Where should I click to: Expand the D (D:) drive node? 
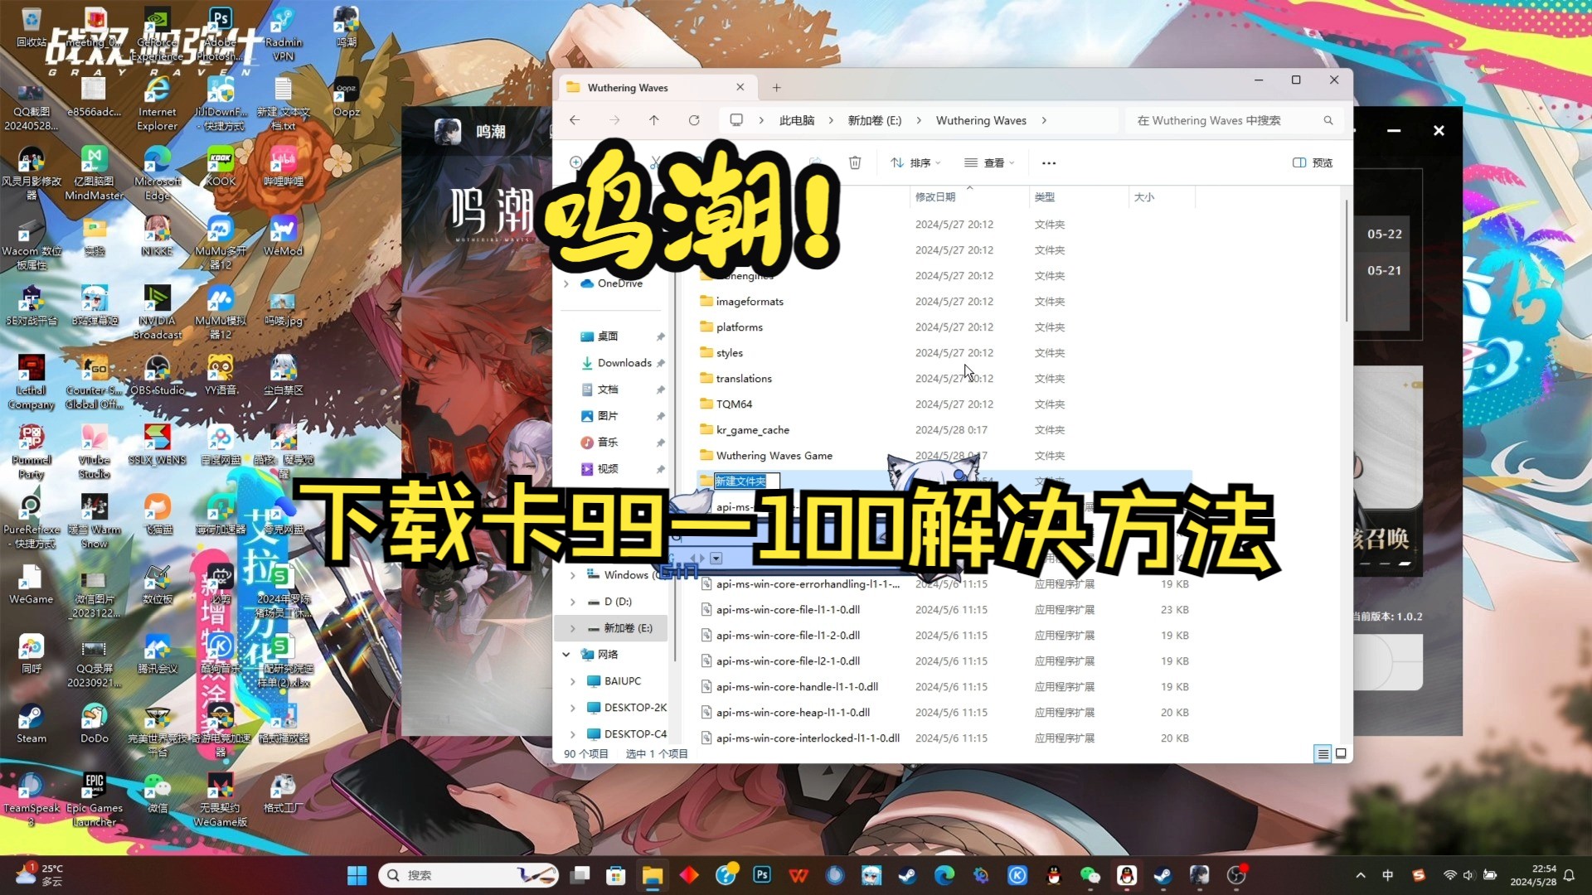tap(572, 602)
